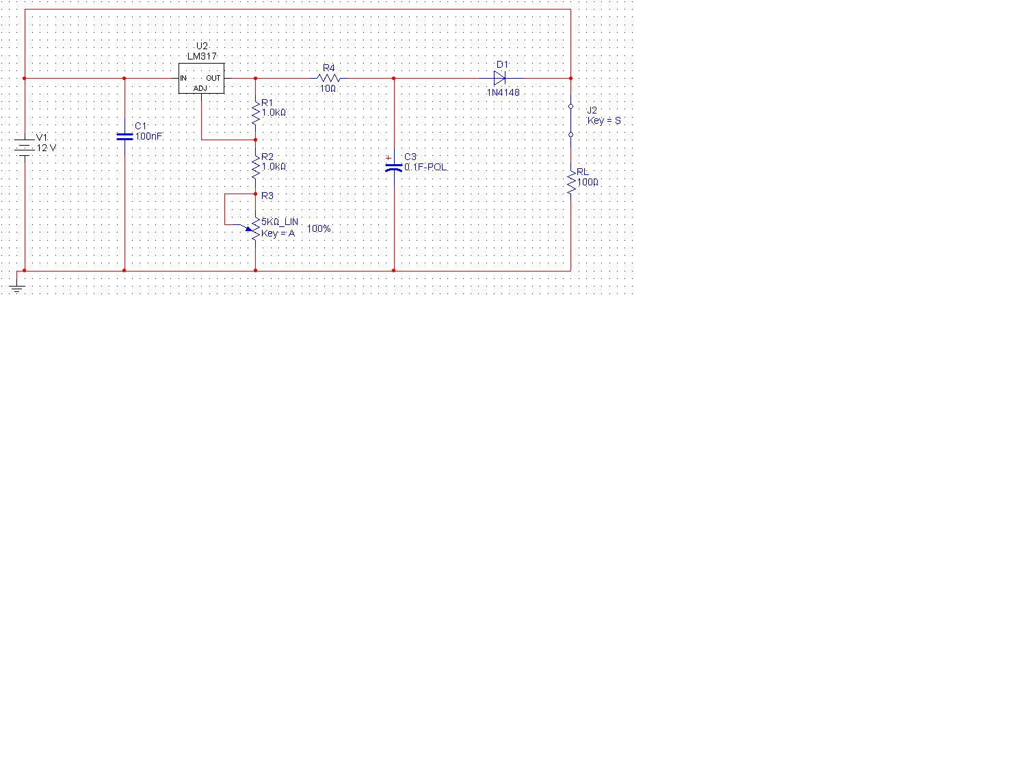
Task: Select the D1 diode symbol
Action: pyautogui.click(x=500, y=78)
